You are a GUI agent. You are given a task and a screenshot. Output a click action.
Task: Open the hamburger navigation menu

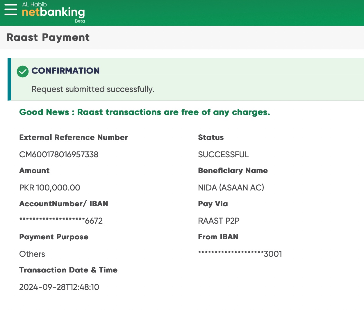[x=11, y=10]
